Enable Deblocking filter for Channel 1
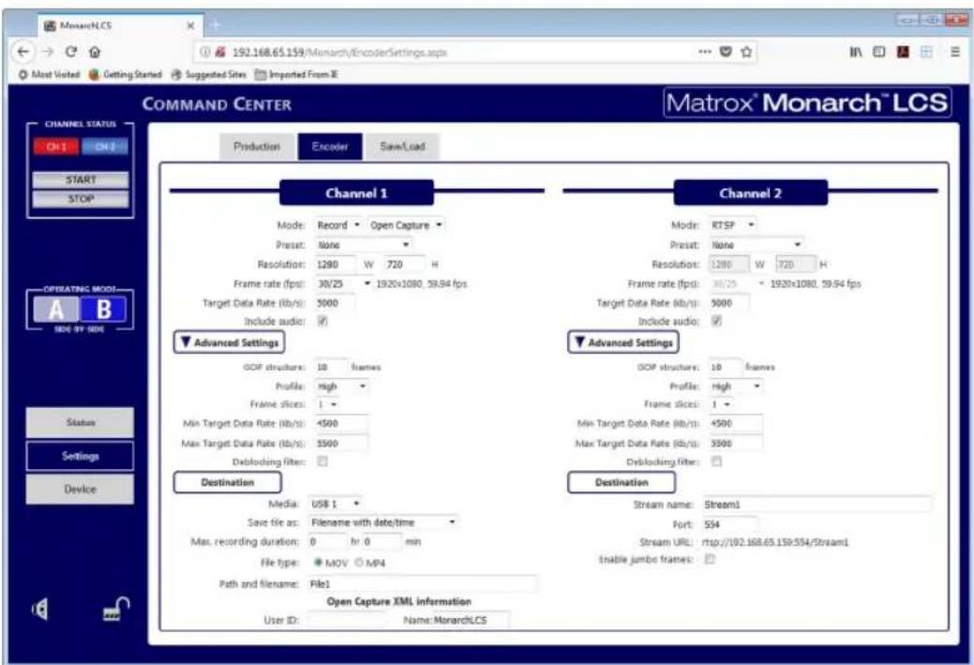Screen dimensions: 974x665 pos(322,461)
